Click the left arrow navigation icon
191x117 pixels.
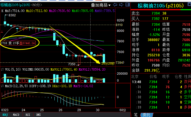click(x=115, y=5)
